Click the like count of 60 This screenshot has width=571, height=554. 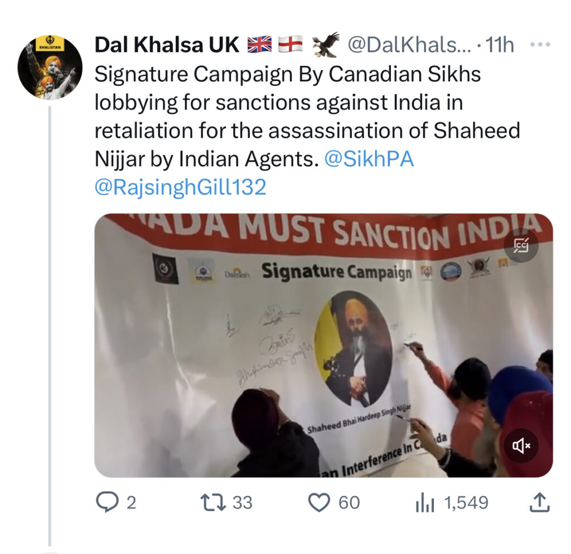coord(349,503)
